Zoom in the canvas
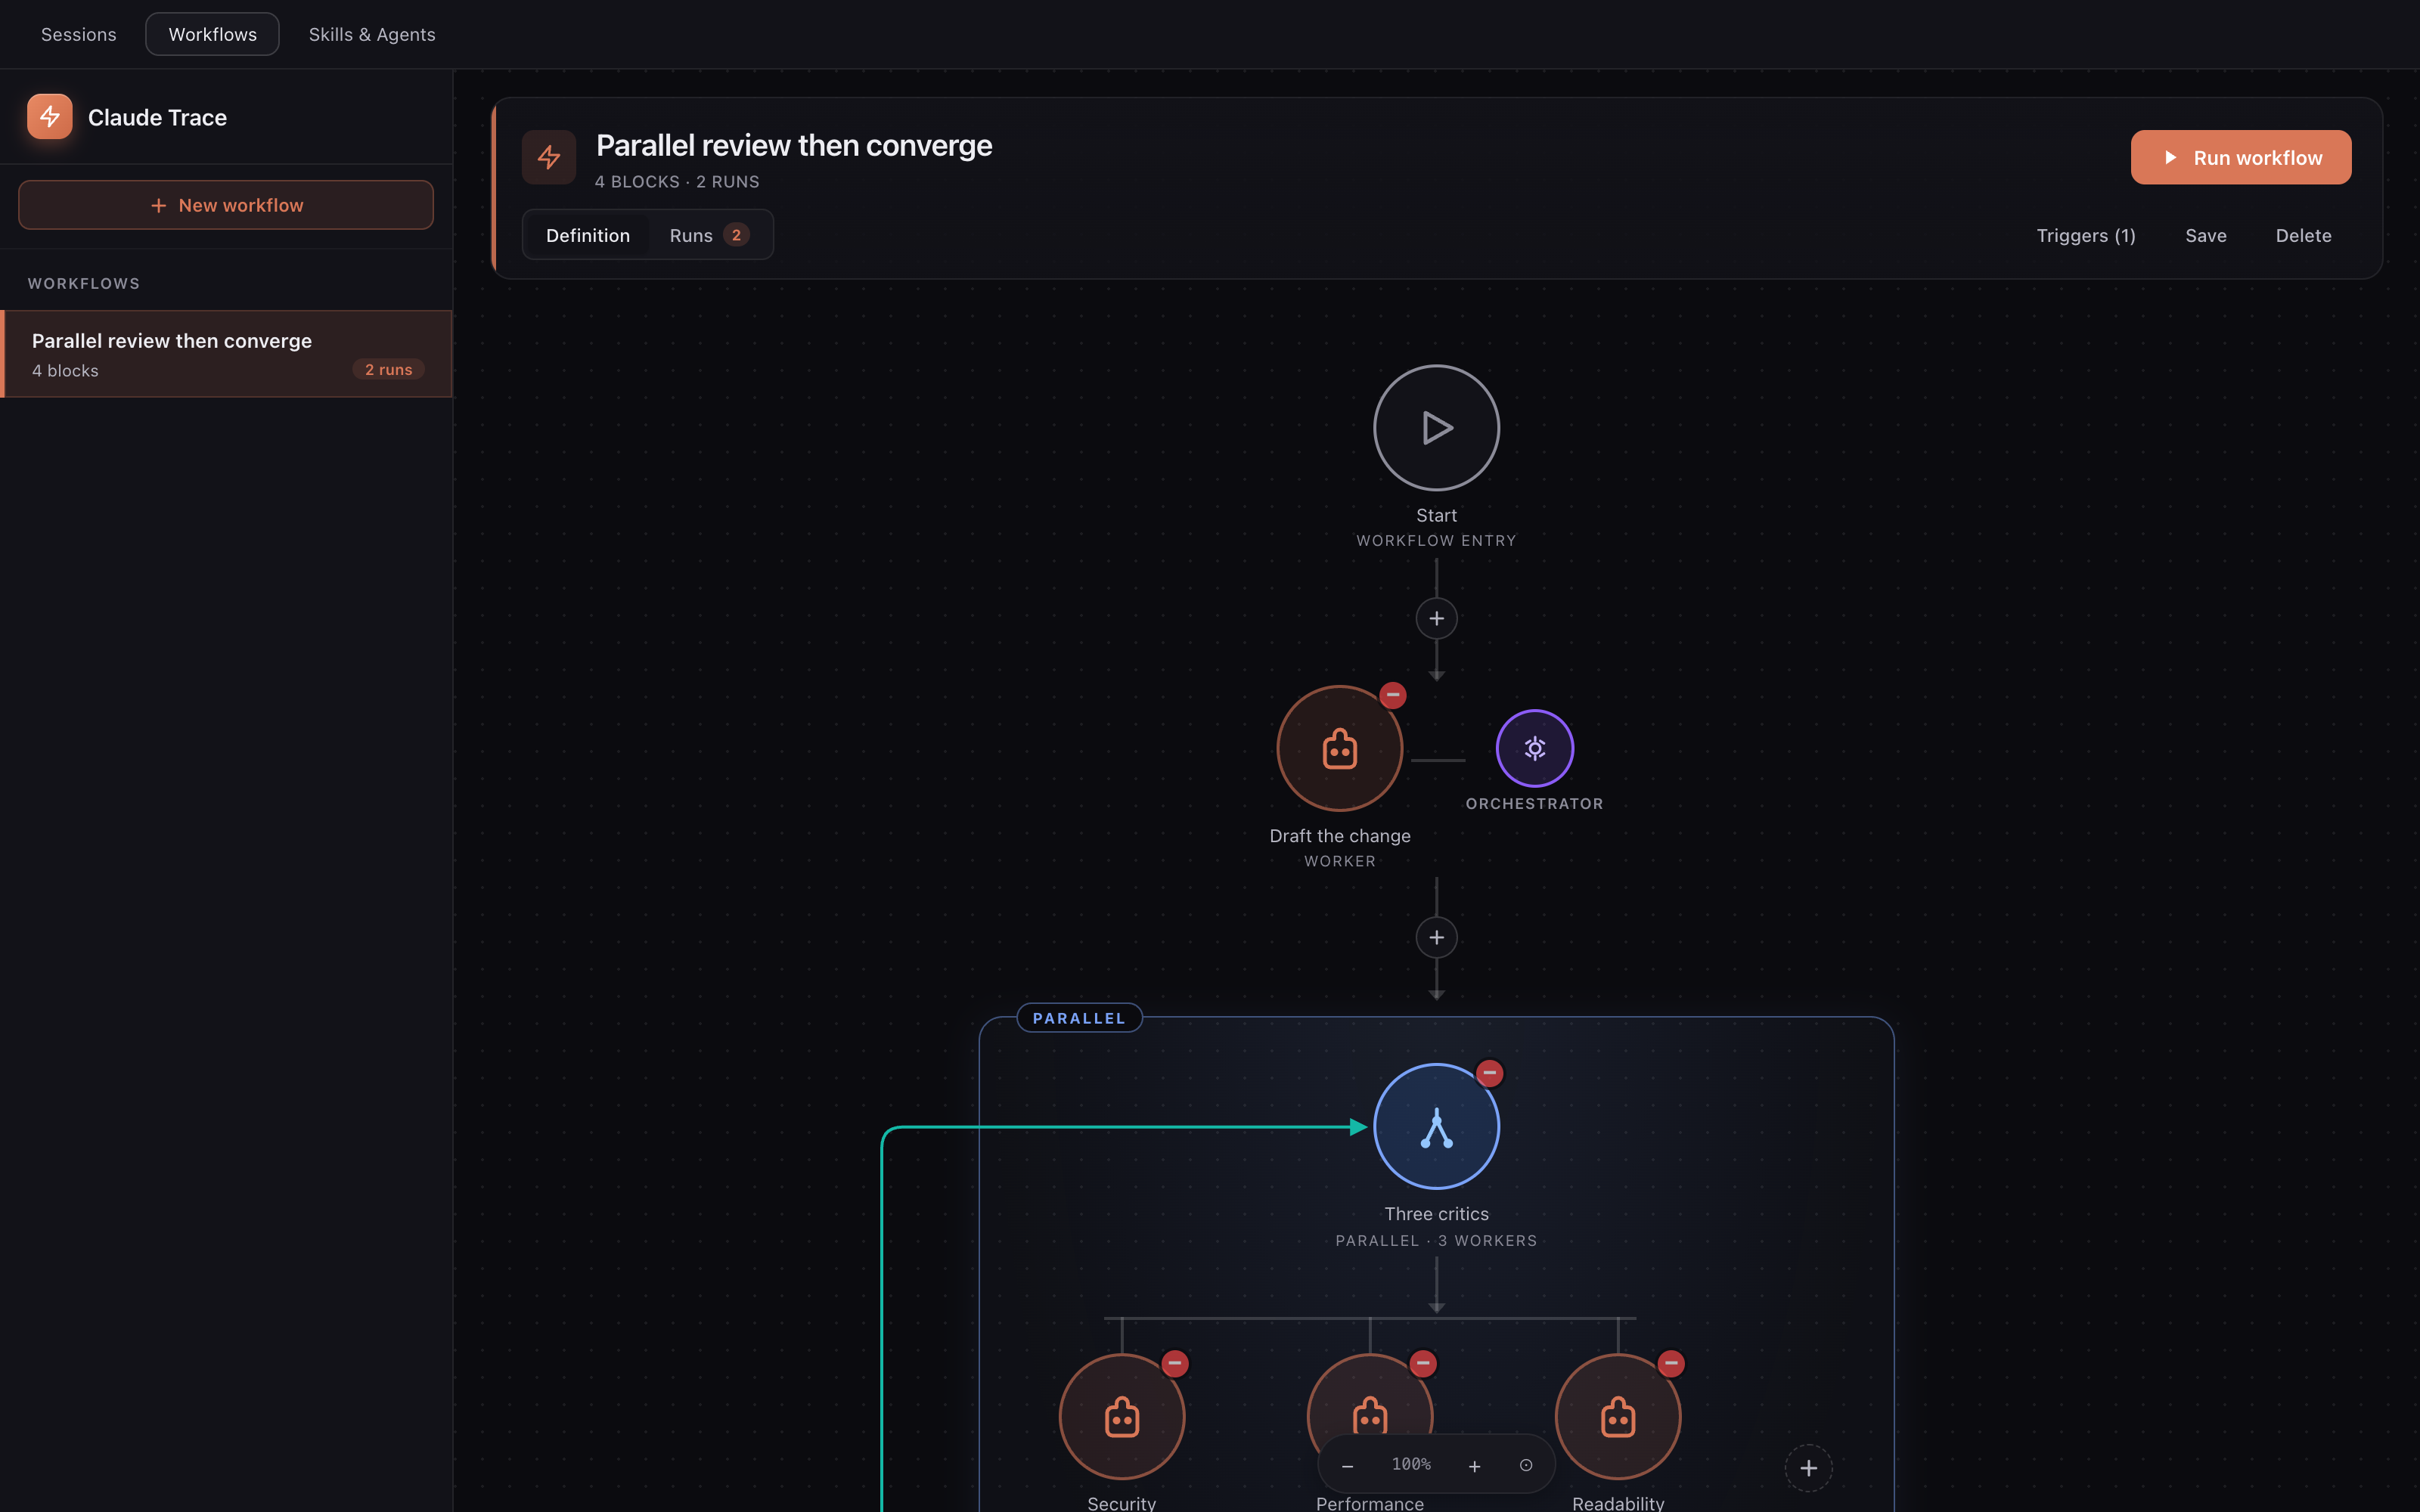Screen dimensions: 2420x1512 pos(1474,1466)
